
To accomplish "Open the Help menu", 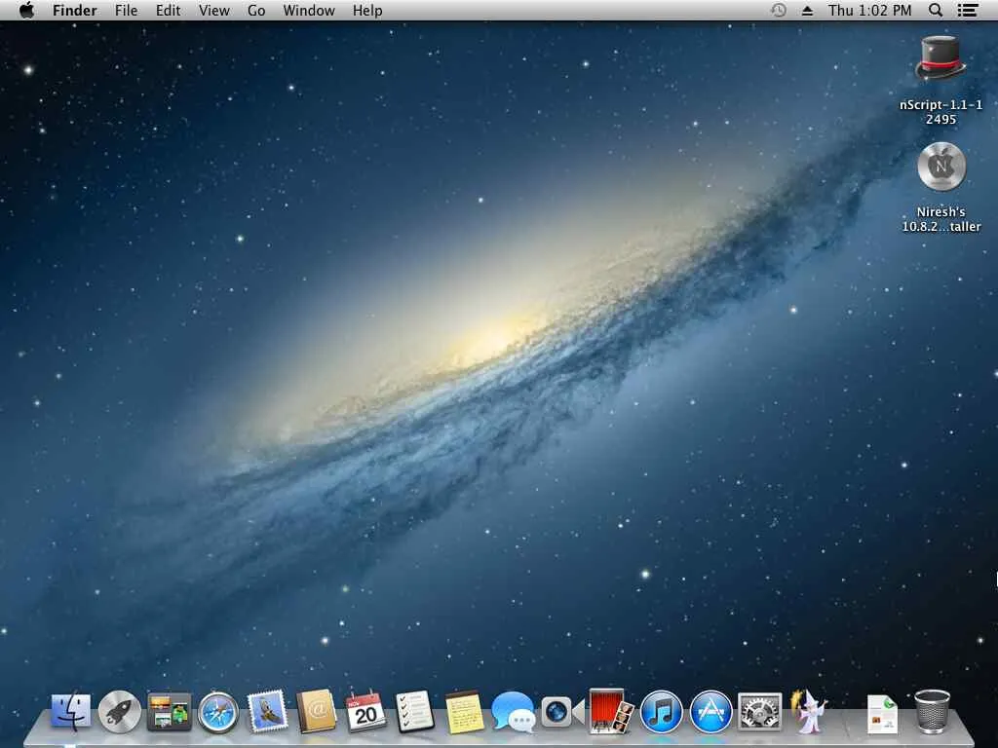I will [367, 10].
